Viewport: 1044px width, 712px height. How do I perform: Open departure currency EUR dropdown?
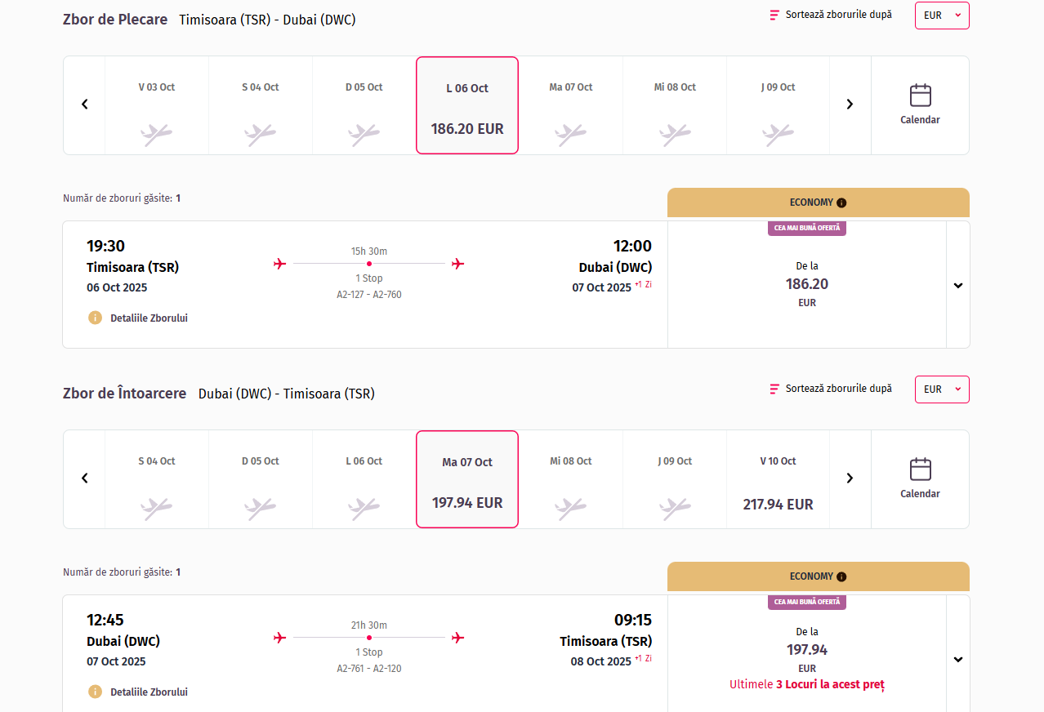(x=942, y=16)
